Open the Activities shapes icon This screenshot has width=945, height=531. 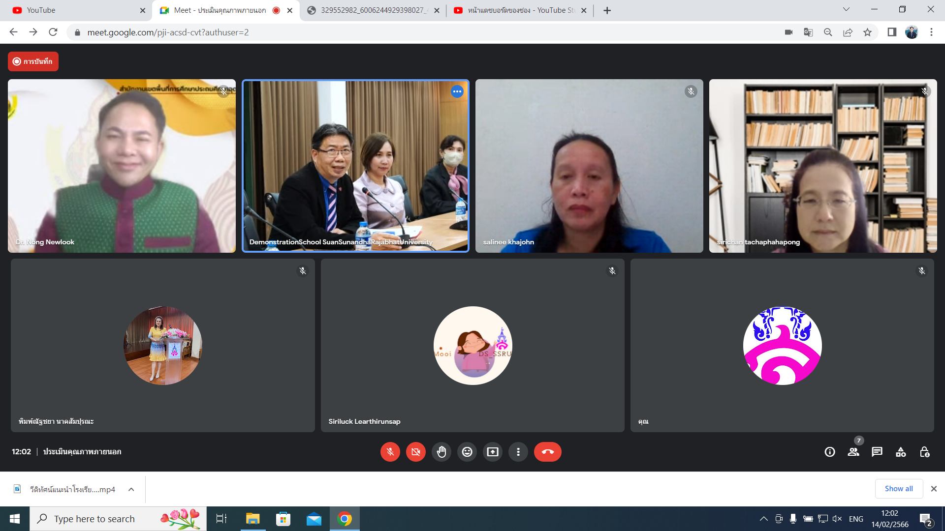(901, 452)
